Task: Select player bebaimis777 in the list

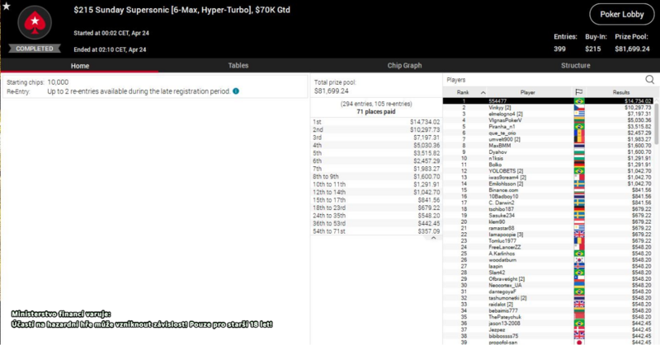Action: (503, 310)
